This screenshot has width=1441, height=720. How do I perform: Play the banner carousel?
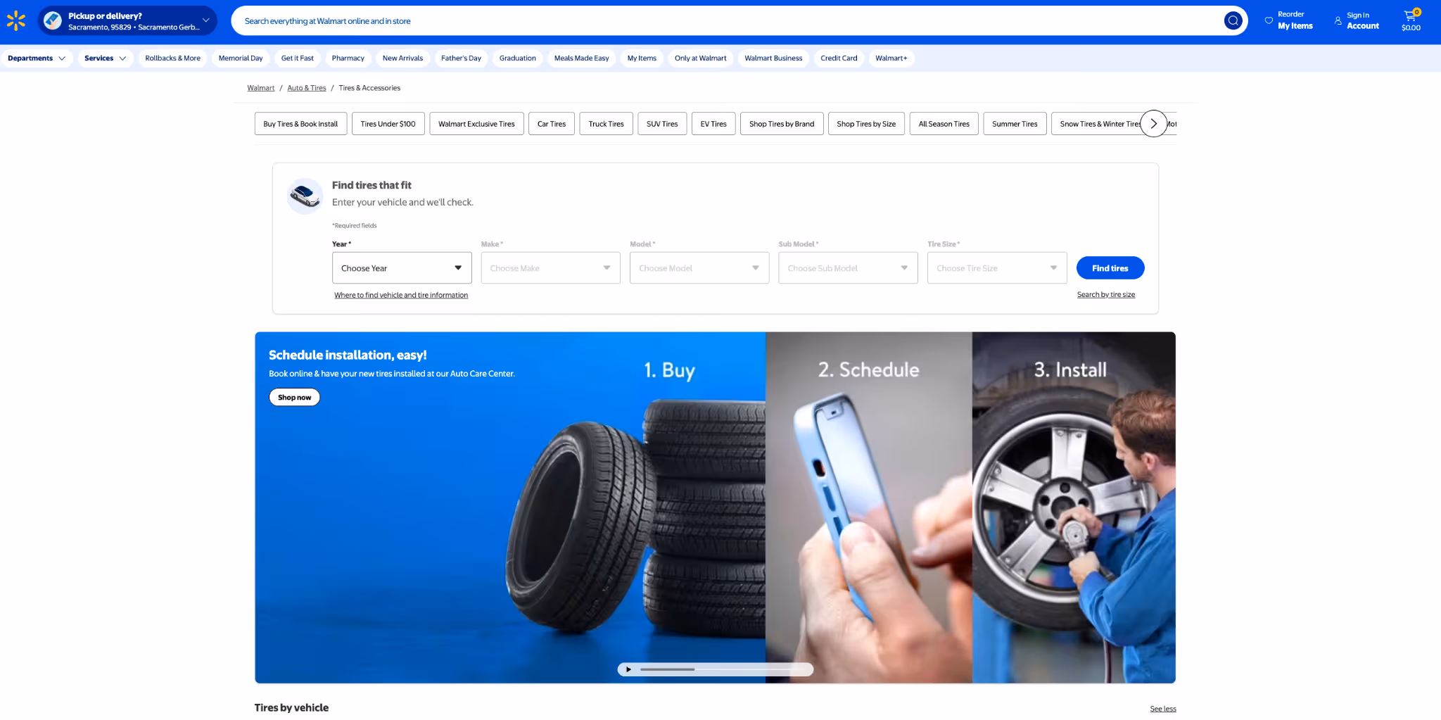(628, 669)
